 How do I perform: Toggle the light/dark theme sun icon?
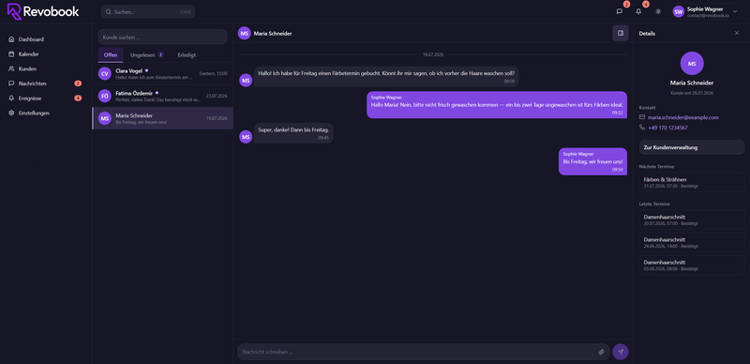point(658,11)
